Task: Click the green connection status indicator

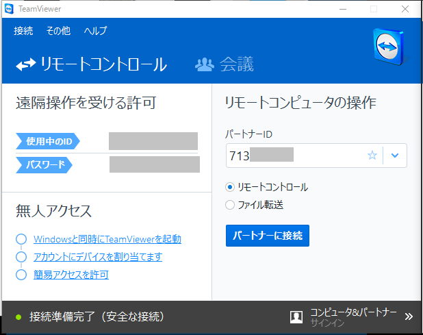Action: (x=18, y=317)
